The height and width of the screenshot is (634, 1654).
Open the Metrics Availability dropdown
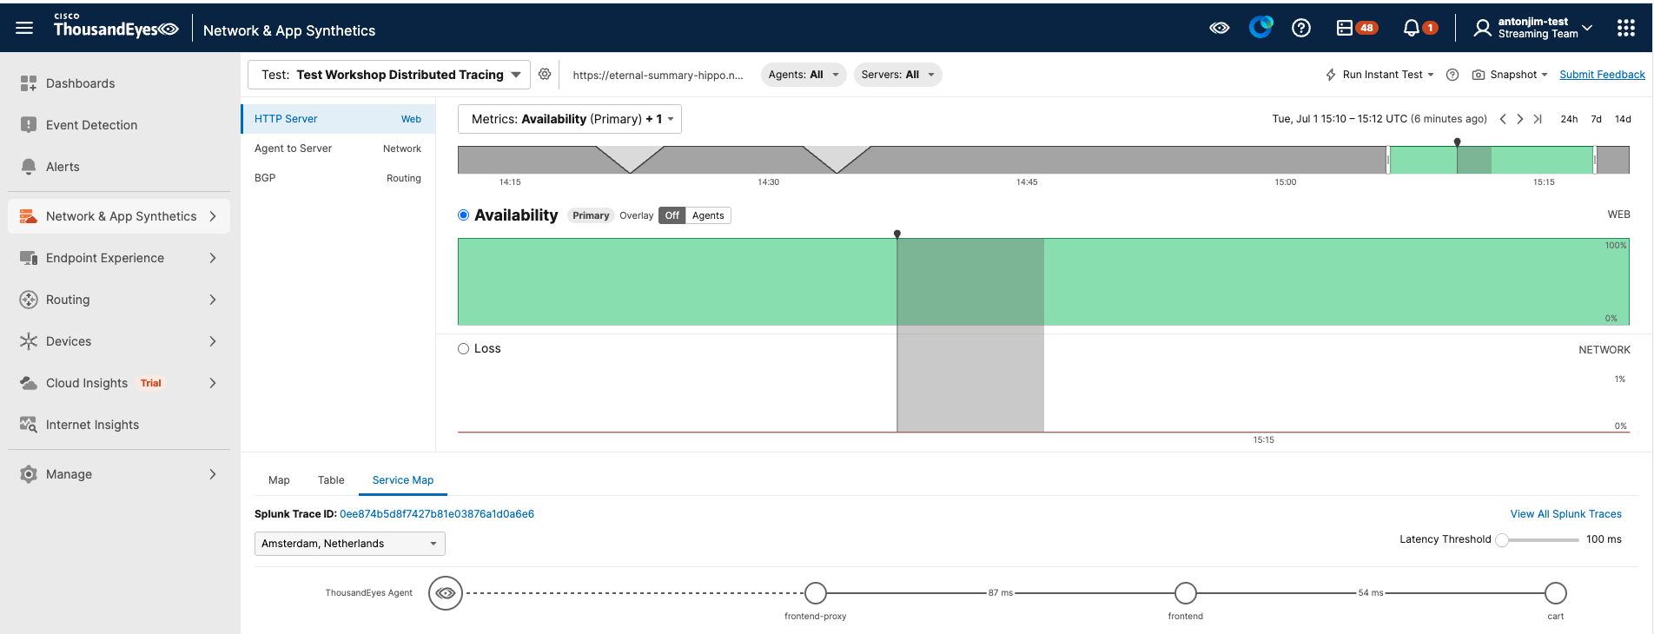pyautogui.click(x=570, y=119)
